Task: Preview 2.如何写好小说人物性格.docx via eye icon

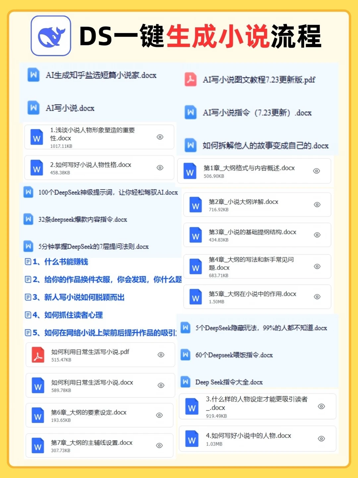Action: click(160, 168)
